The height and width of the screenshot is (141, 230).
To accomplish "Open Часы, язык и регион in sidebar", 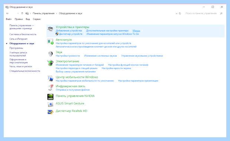I will pyautogui.click(x=21, y=66).
